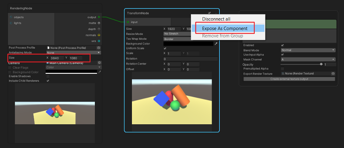Click the Offset Y input field

(193, 69)
